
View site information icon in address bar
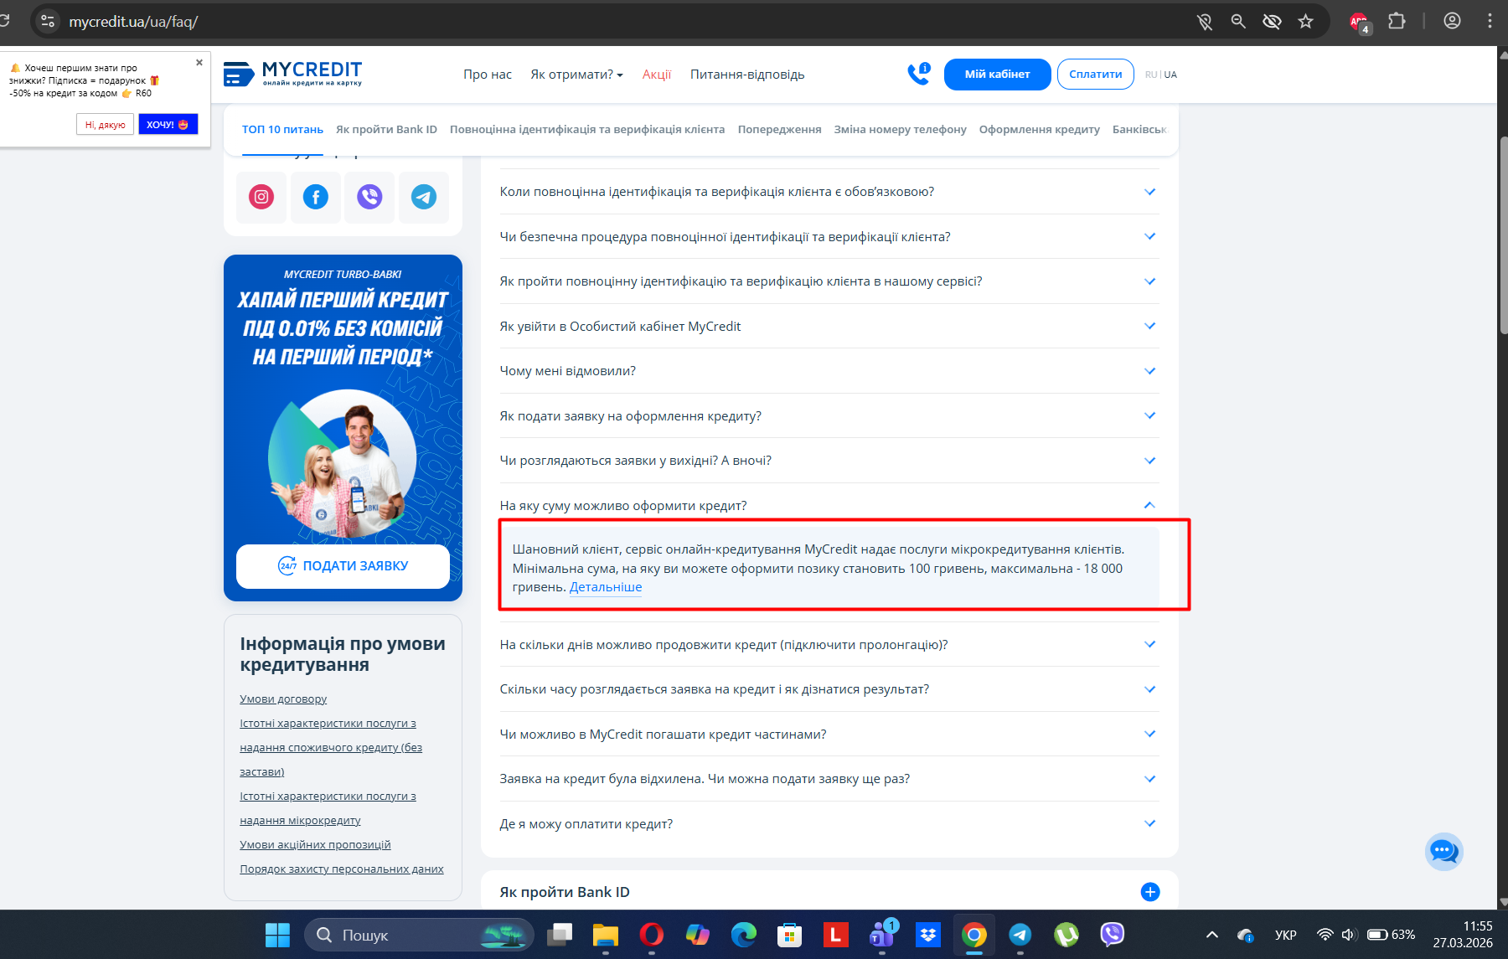point(48,22)
